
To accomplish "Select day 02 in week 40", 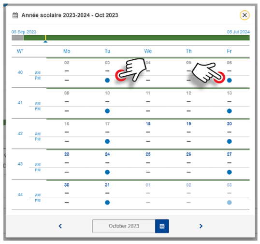I will [67, 63].
